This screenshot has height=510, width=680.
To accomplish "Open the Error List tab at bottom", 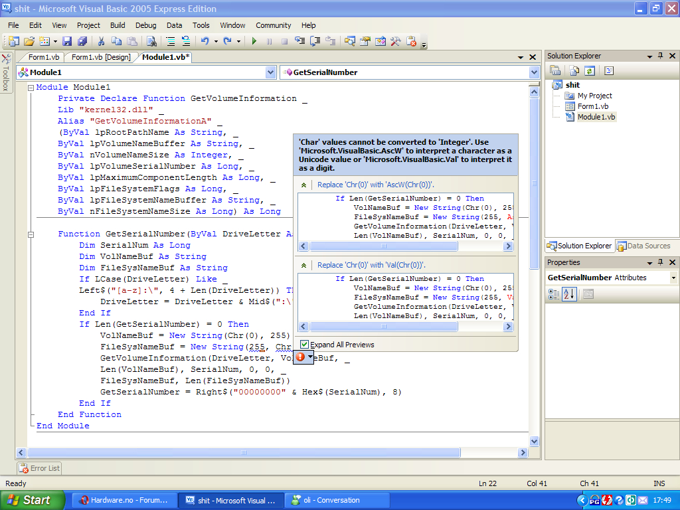I will pyautogui.click(x=40, y=468).
